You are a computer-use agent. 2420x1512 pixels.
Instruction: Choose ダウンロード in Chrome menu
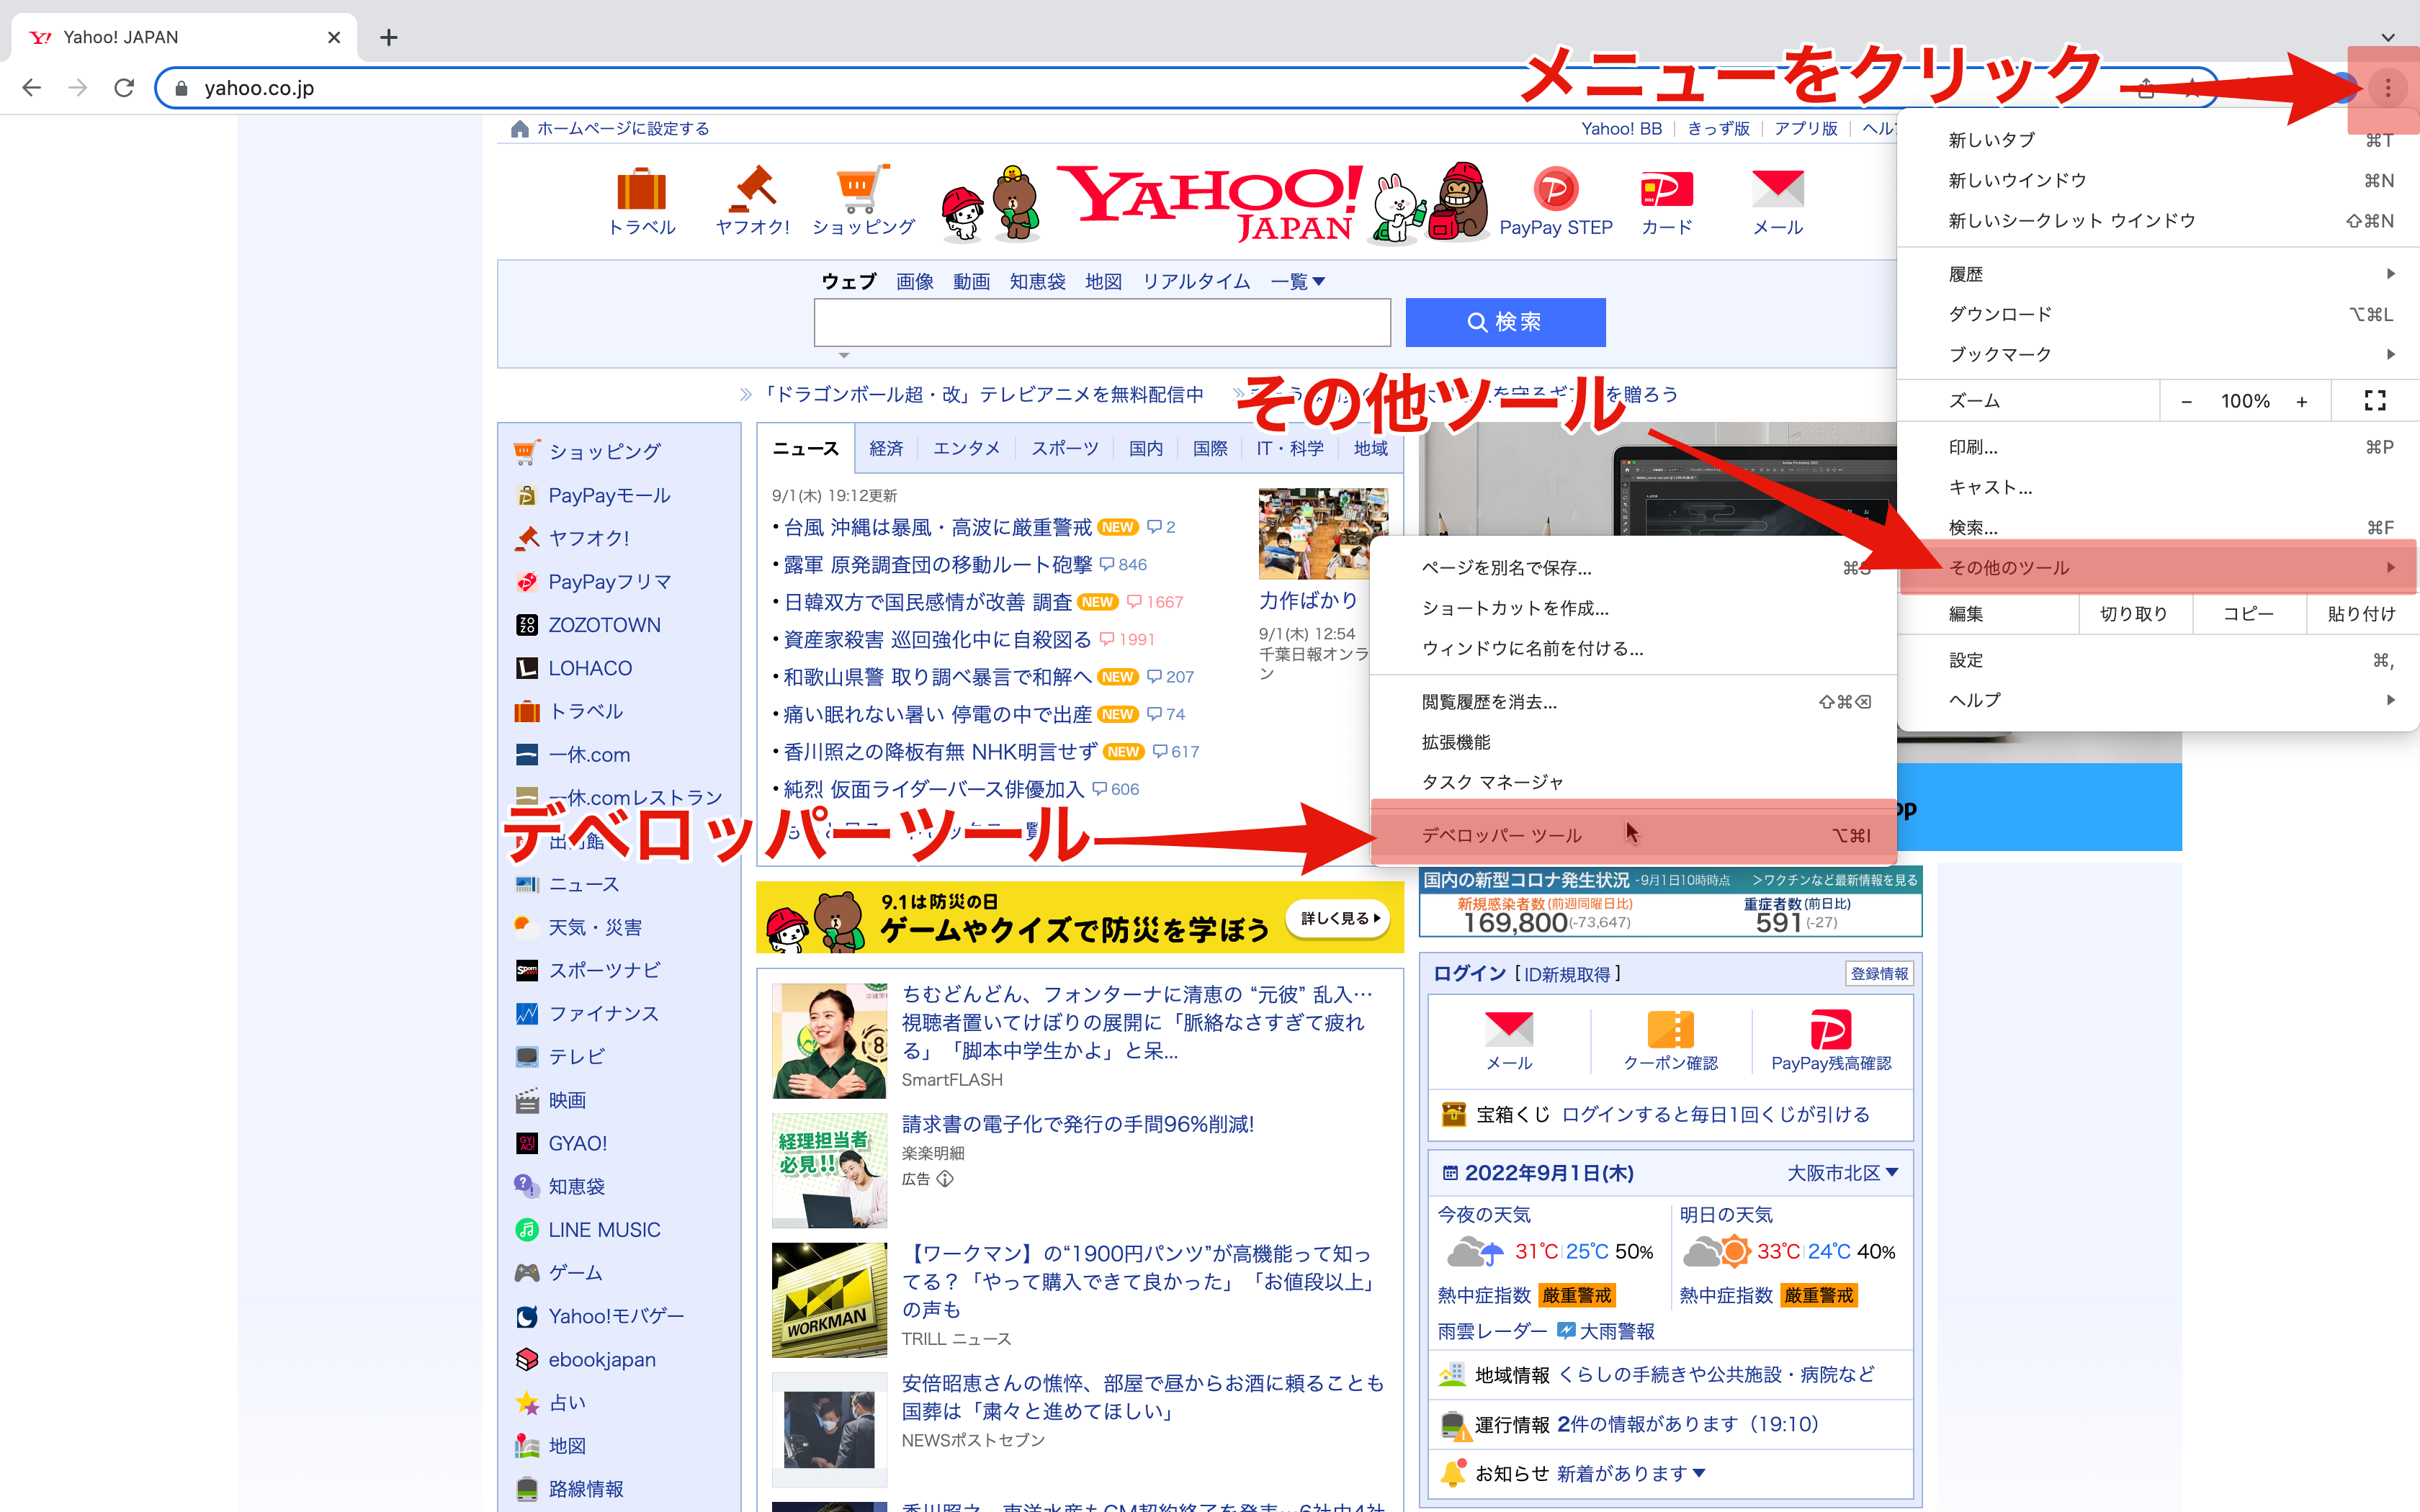click(2158, 314)
